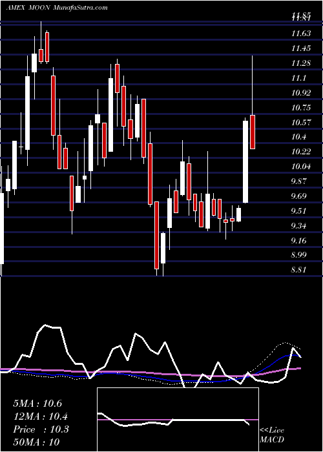Select the 10.04 price level label

click(301, 167)
